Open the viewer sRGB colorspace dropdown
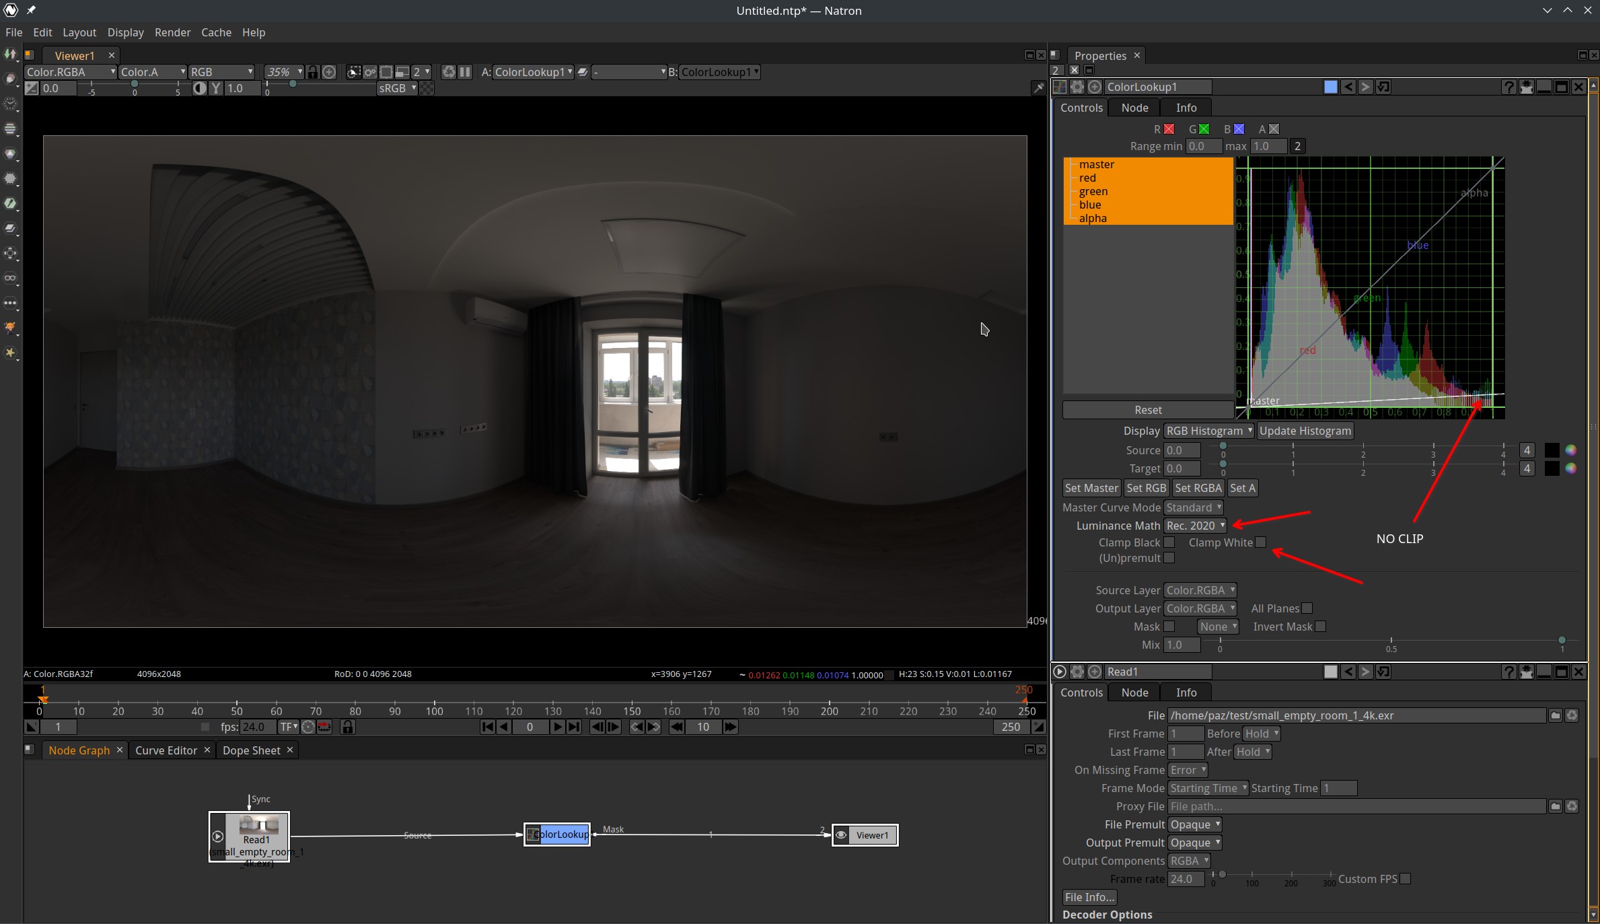This screenshot has width=1600, height=924. pos(397,88)
